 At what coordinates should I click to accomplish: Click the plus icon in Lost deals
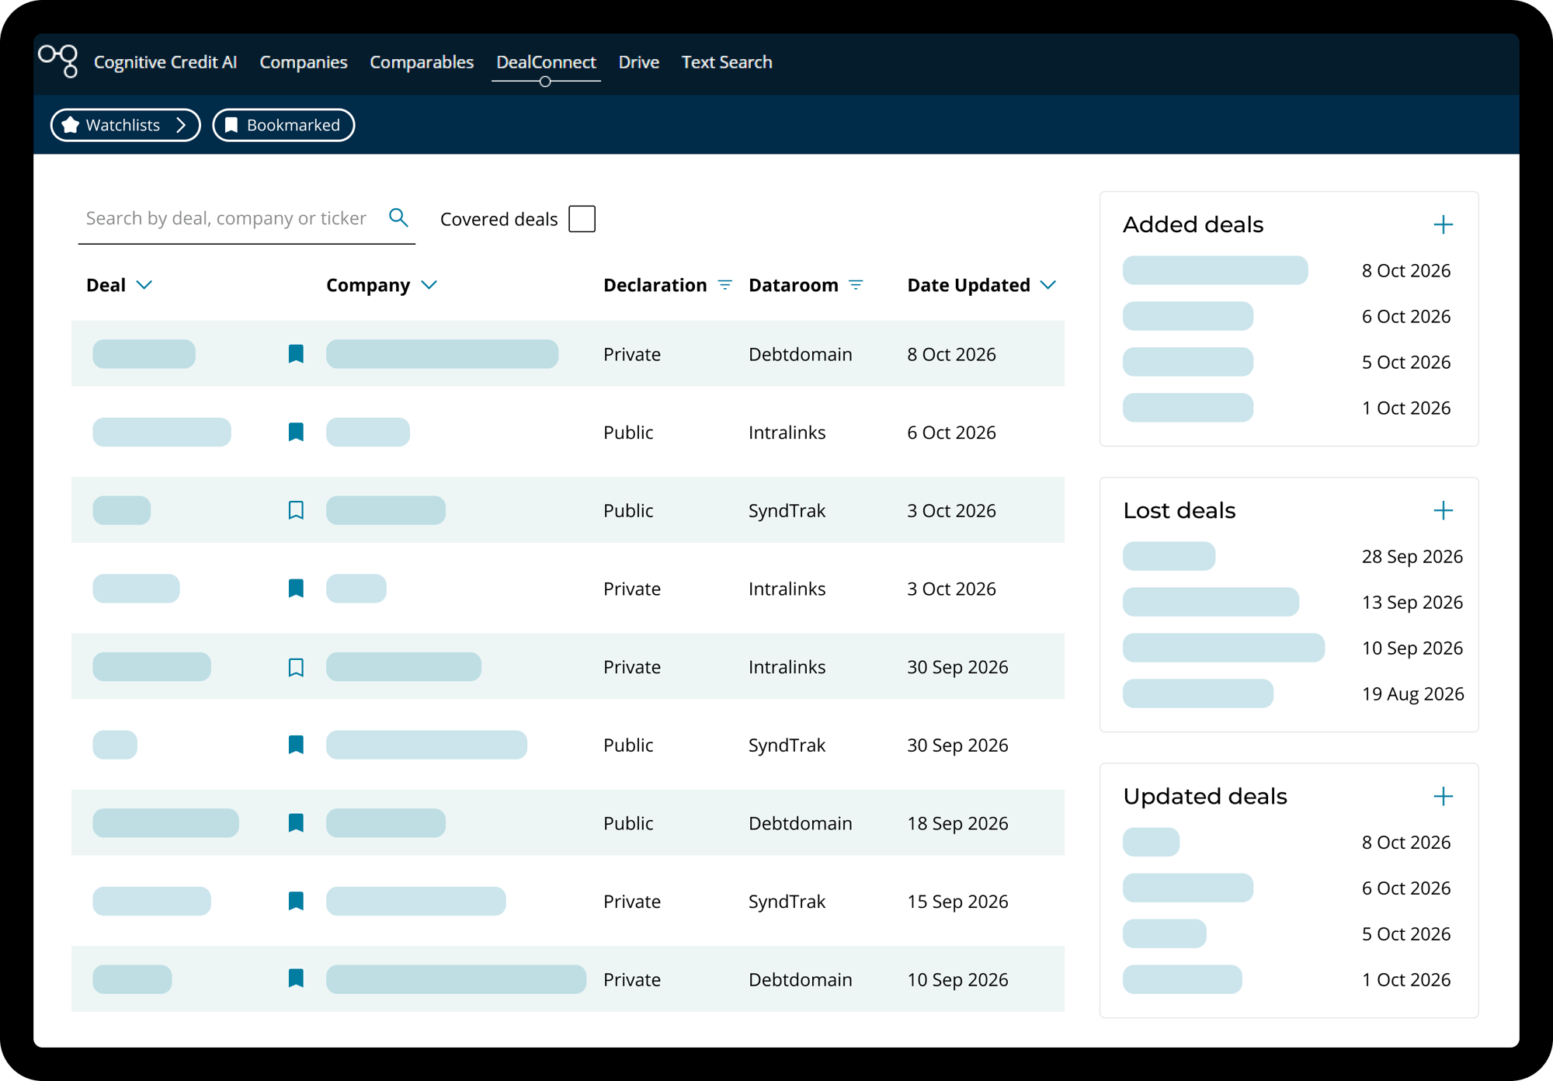pyautogui.click(x=1443, y=510)
